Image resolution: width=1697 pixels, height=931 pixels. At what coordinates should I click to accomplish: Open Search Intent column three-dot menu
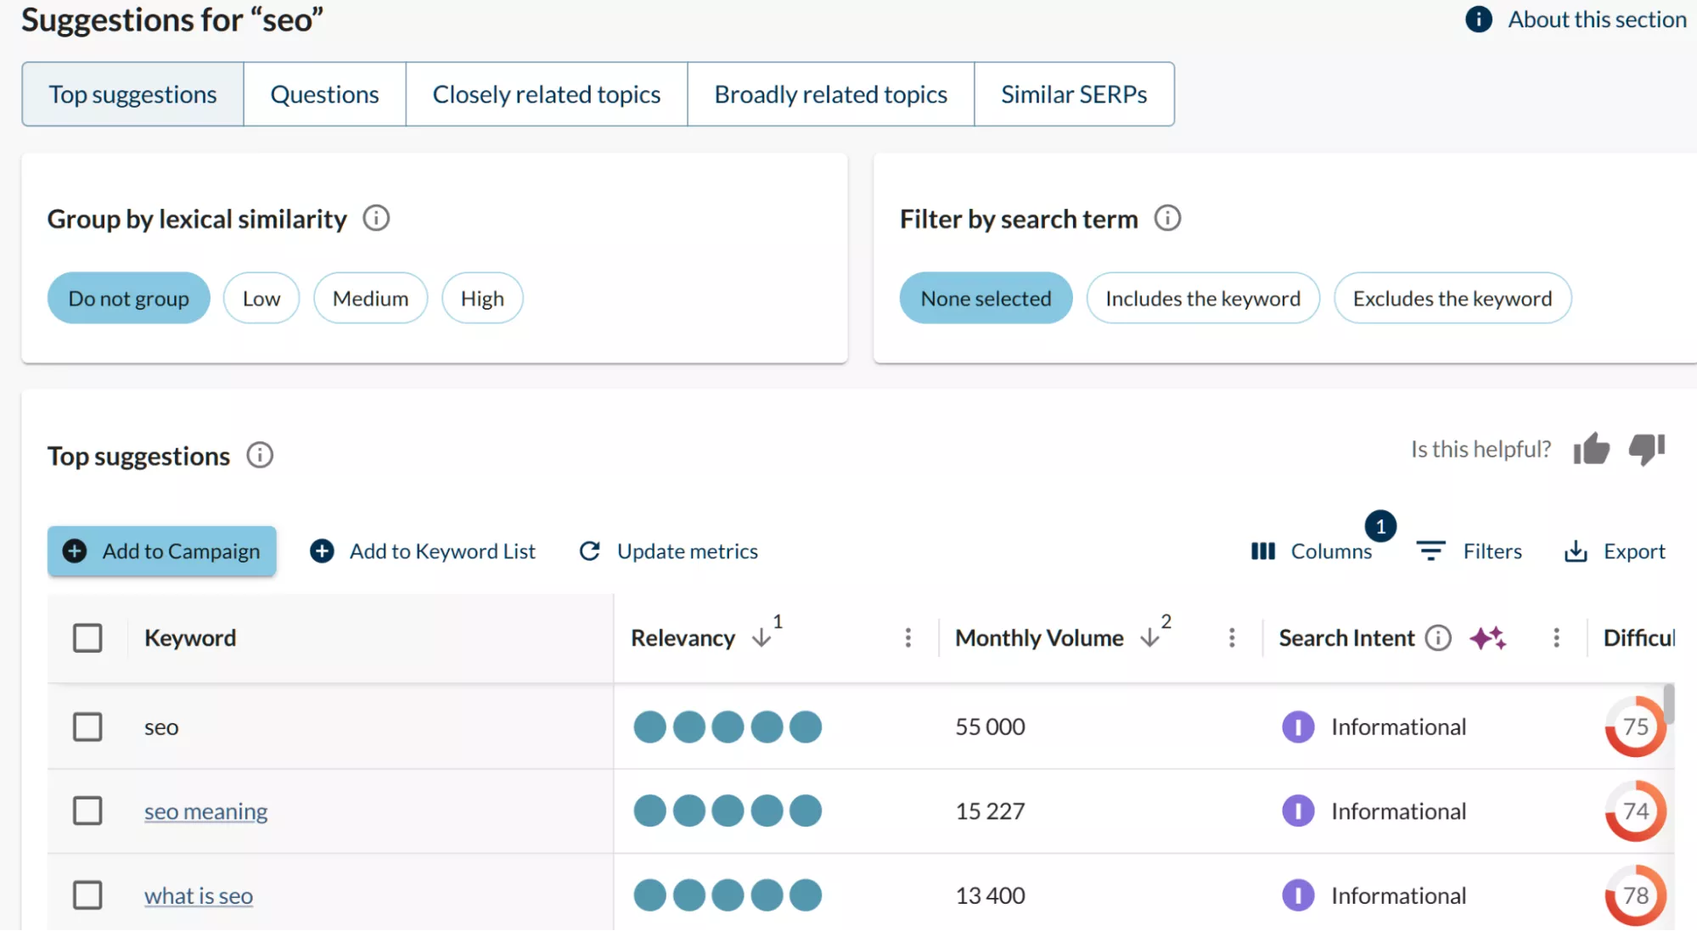tap(1556, 637)
